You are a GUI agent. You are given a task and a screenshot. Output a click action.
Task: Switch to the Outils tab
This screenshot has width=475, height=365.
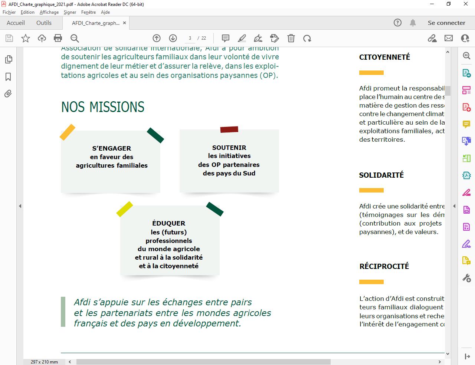point(44,23)
